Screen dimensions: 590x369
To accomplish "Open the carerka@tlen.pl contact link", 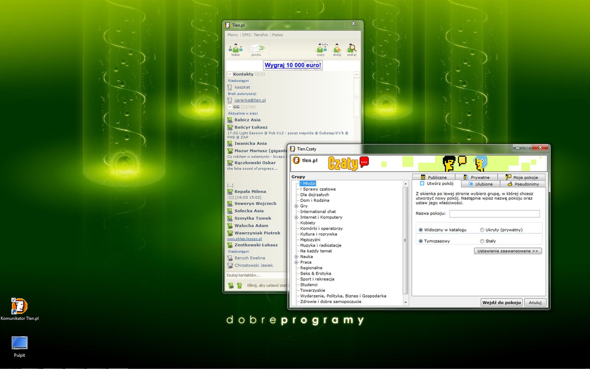I will (250, 100).
